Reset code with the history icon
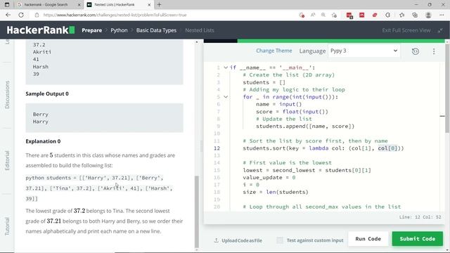Screen dimensions: 450x253 tap(416, 51)
